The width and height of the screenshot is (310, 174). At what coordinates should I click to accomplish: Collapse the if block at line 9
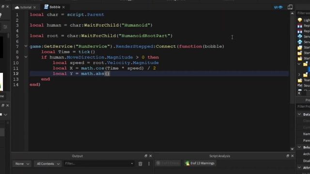click(x=26, y=57)
